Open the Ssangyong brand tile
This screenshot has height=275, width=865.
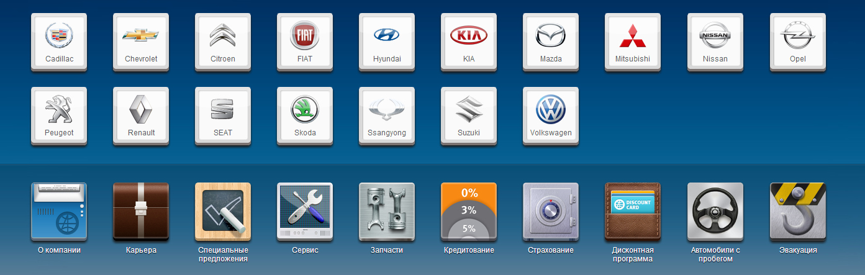click(x=387, y=115)
